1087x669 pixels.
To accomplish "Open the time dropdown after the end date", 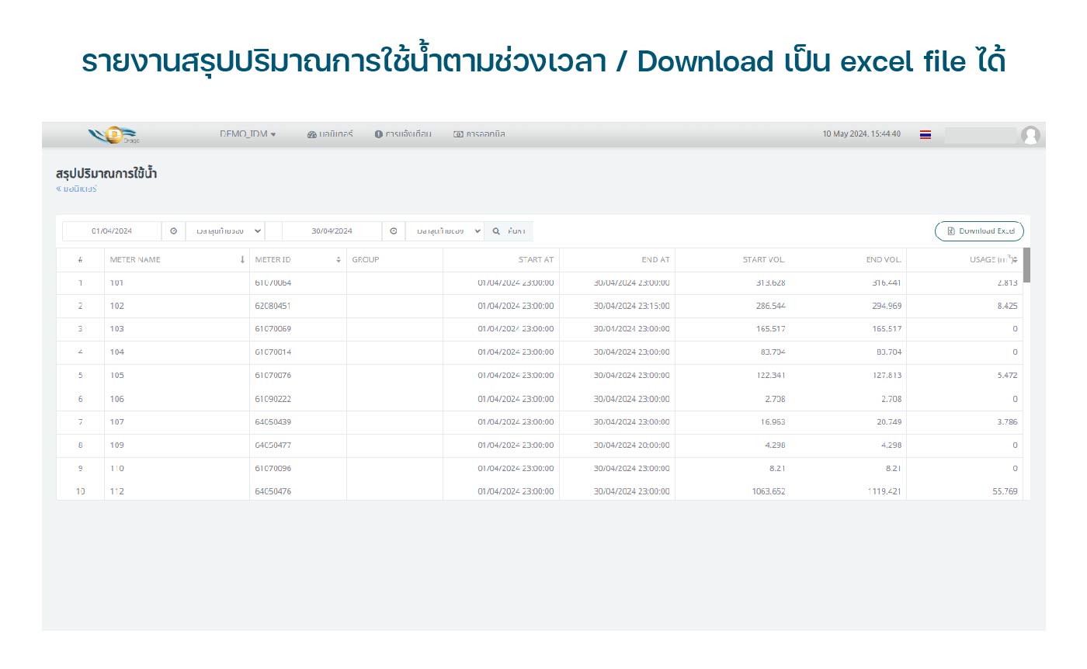I will (445, 231).
